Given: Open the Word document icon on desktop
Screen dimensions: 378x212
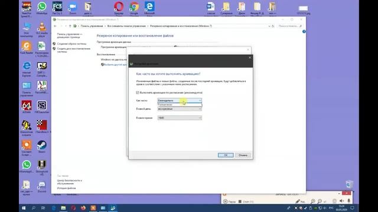Looking at the screenshot, I should pos(211,8).
